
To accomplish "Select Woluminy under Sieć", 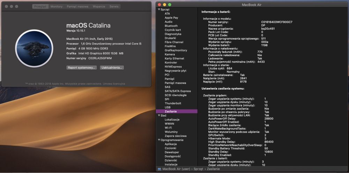I will 171,132.
